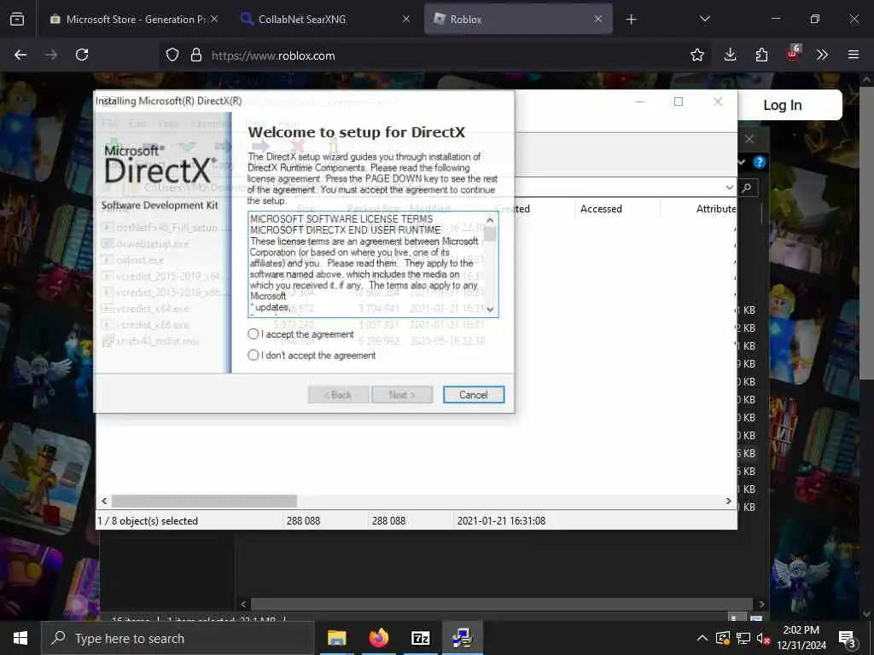Screen dimensions: 874x655
Task: Click the File Explorer horizontal scrollbar left arrow
Action: (243, 604)
